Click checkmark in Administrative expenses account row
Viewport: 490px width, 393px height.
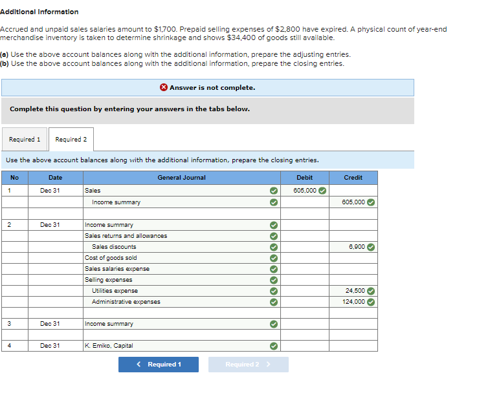[x=274, y=302]
